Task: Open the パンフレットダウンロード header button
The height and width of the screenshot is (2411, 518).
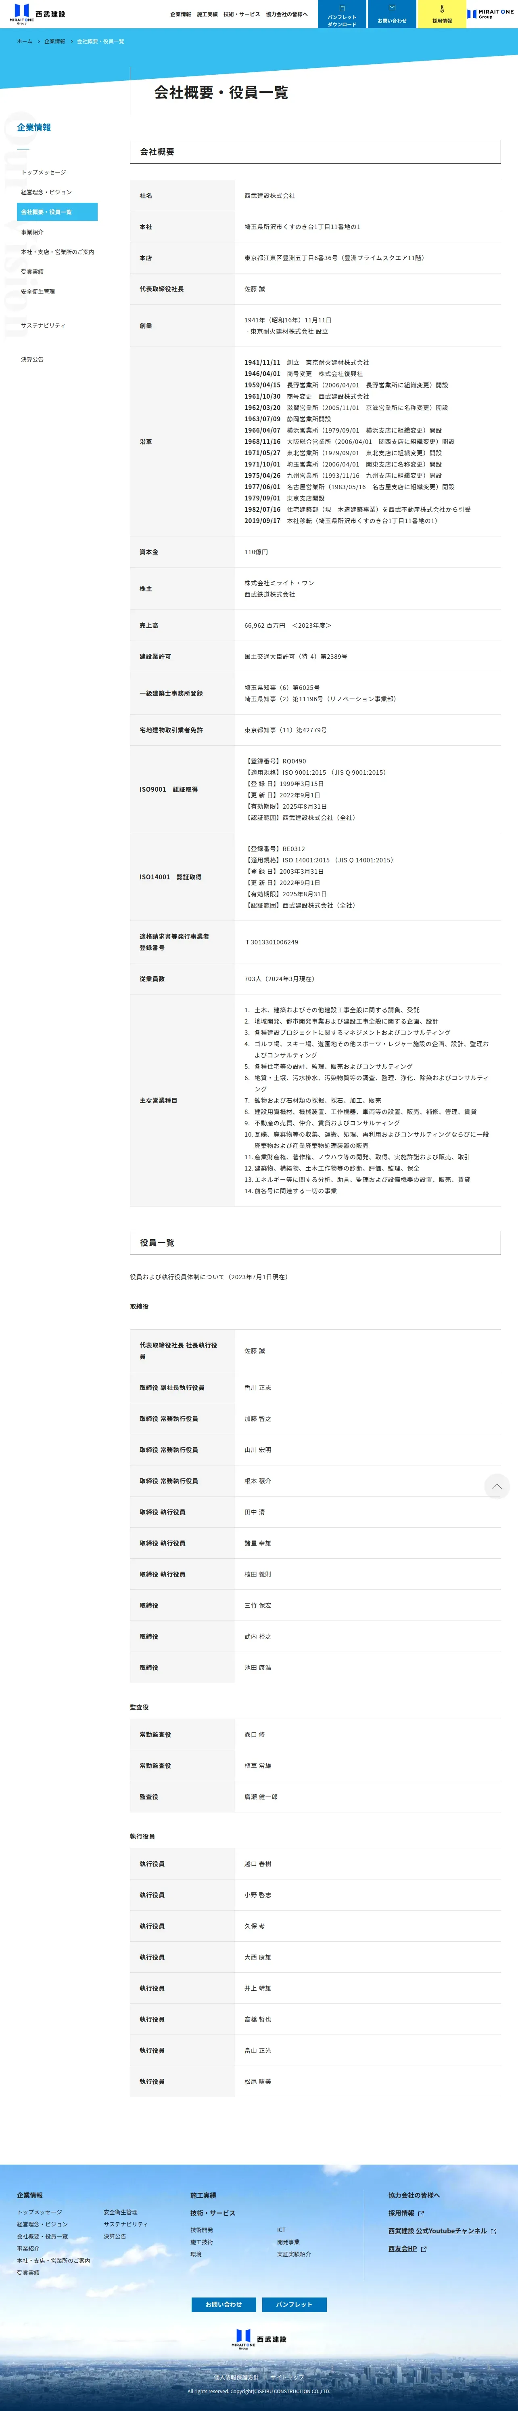Action: coord(341,14)
